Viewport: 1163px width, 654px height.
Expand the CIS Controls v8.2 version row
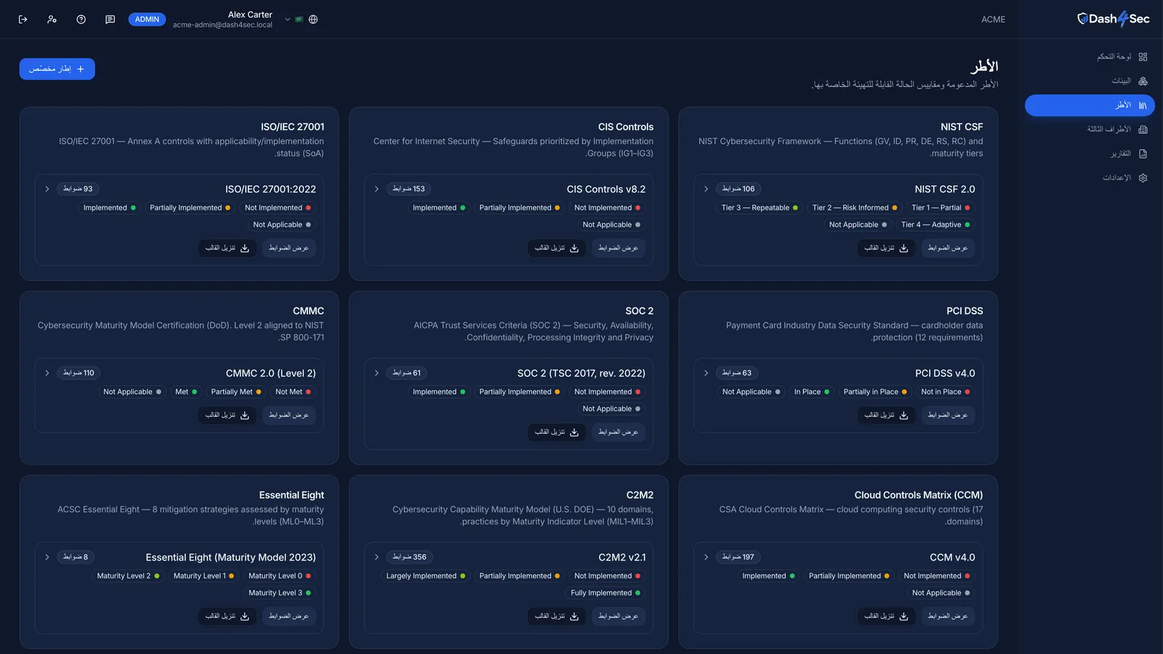(x=377, y=189)
